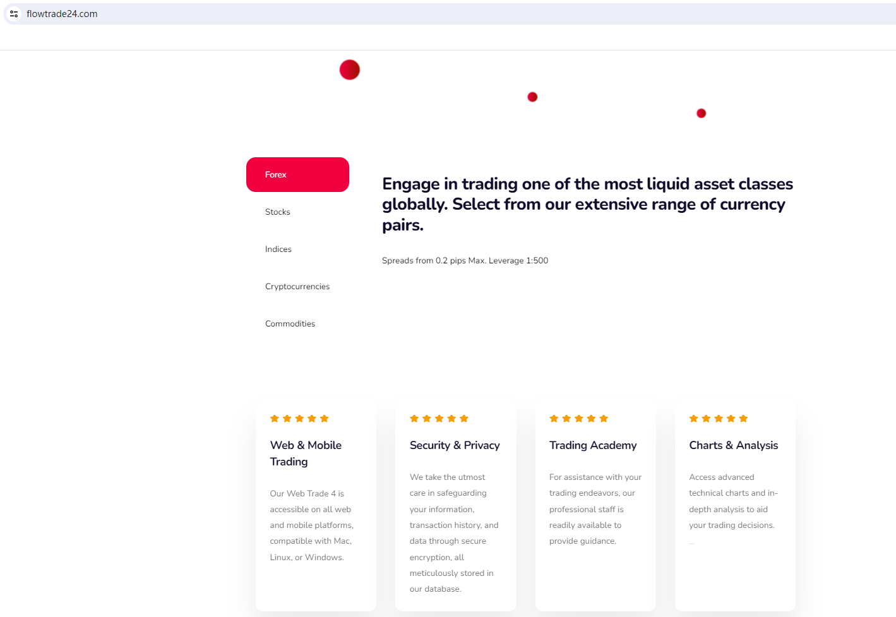Click star rating on Trading Academy card
This screenshot has height=617, width=896.
point(578,419)
